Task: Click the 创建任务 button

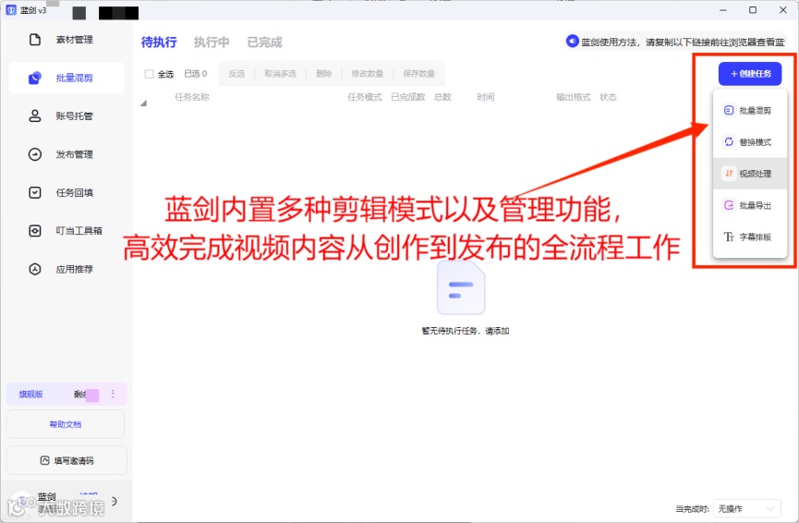Action: (x=750, y=74)
